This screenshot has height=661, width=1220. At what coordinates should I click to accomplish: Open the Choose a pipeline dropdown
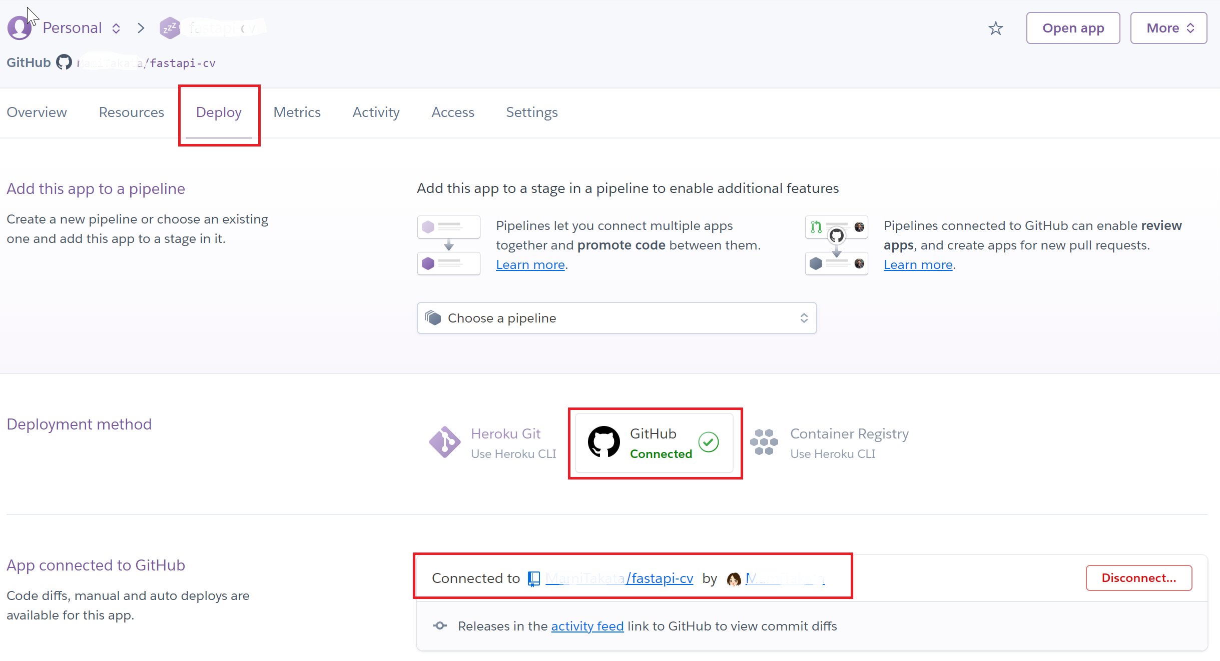(x=617, y=318)
